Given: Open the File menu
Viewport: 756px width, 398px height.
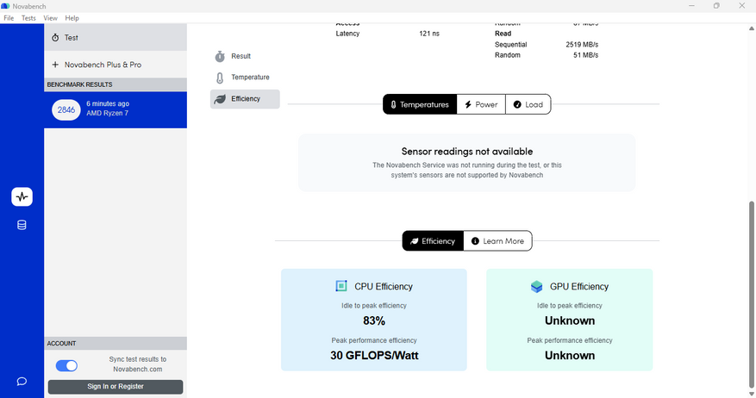Looking at the screenshot, I should pyautogui.click(x=9, y=18).
